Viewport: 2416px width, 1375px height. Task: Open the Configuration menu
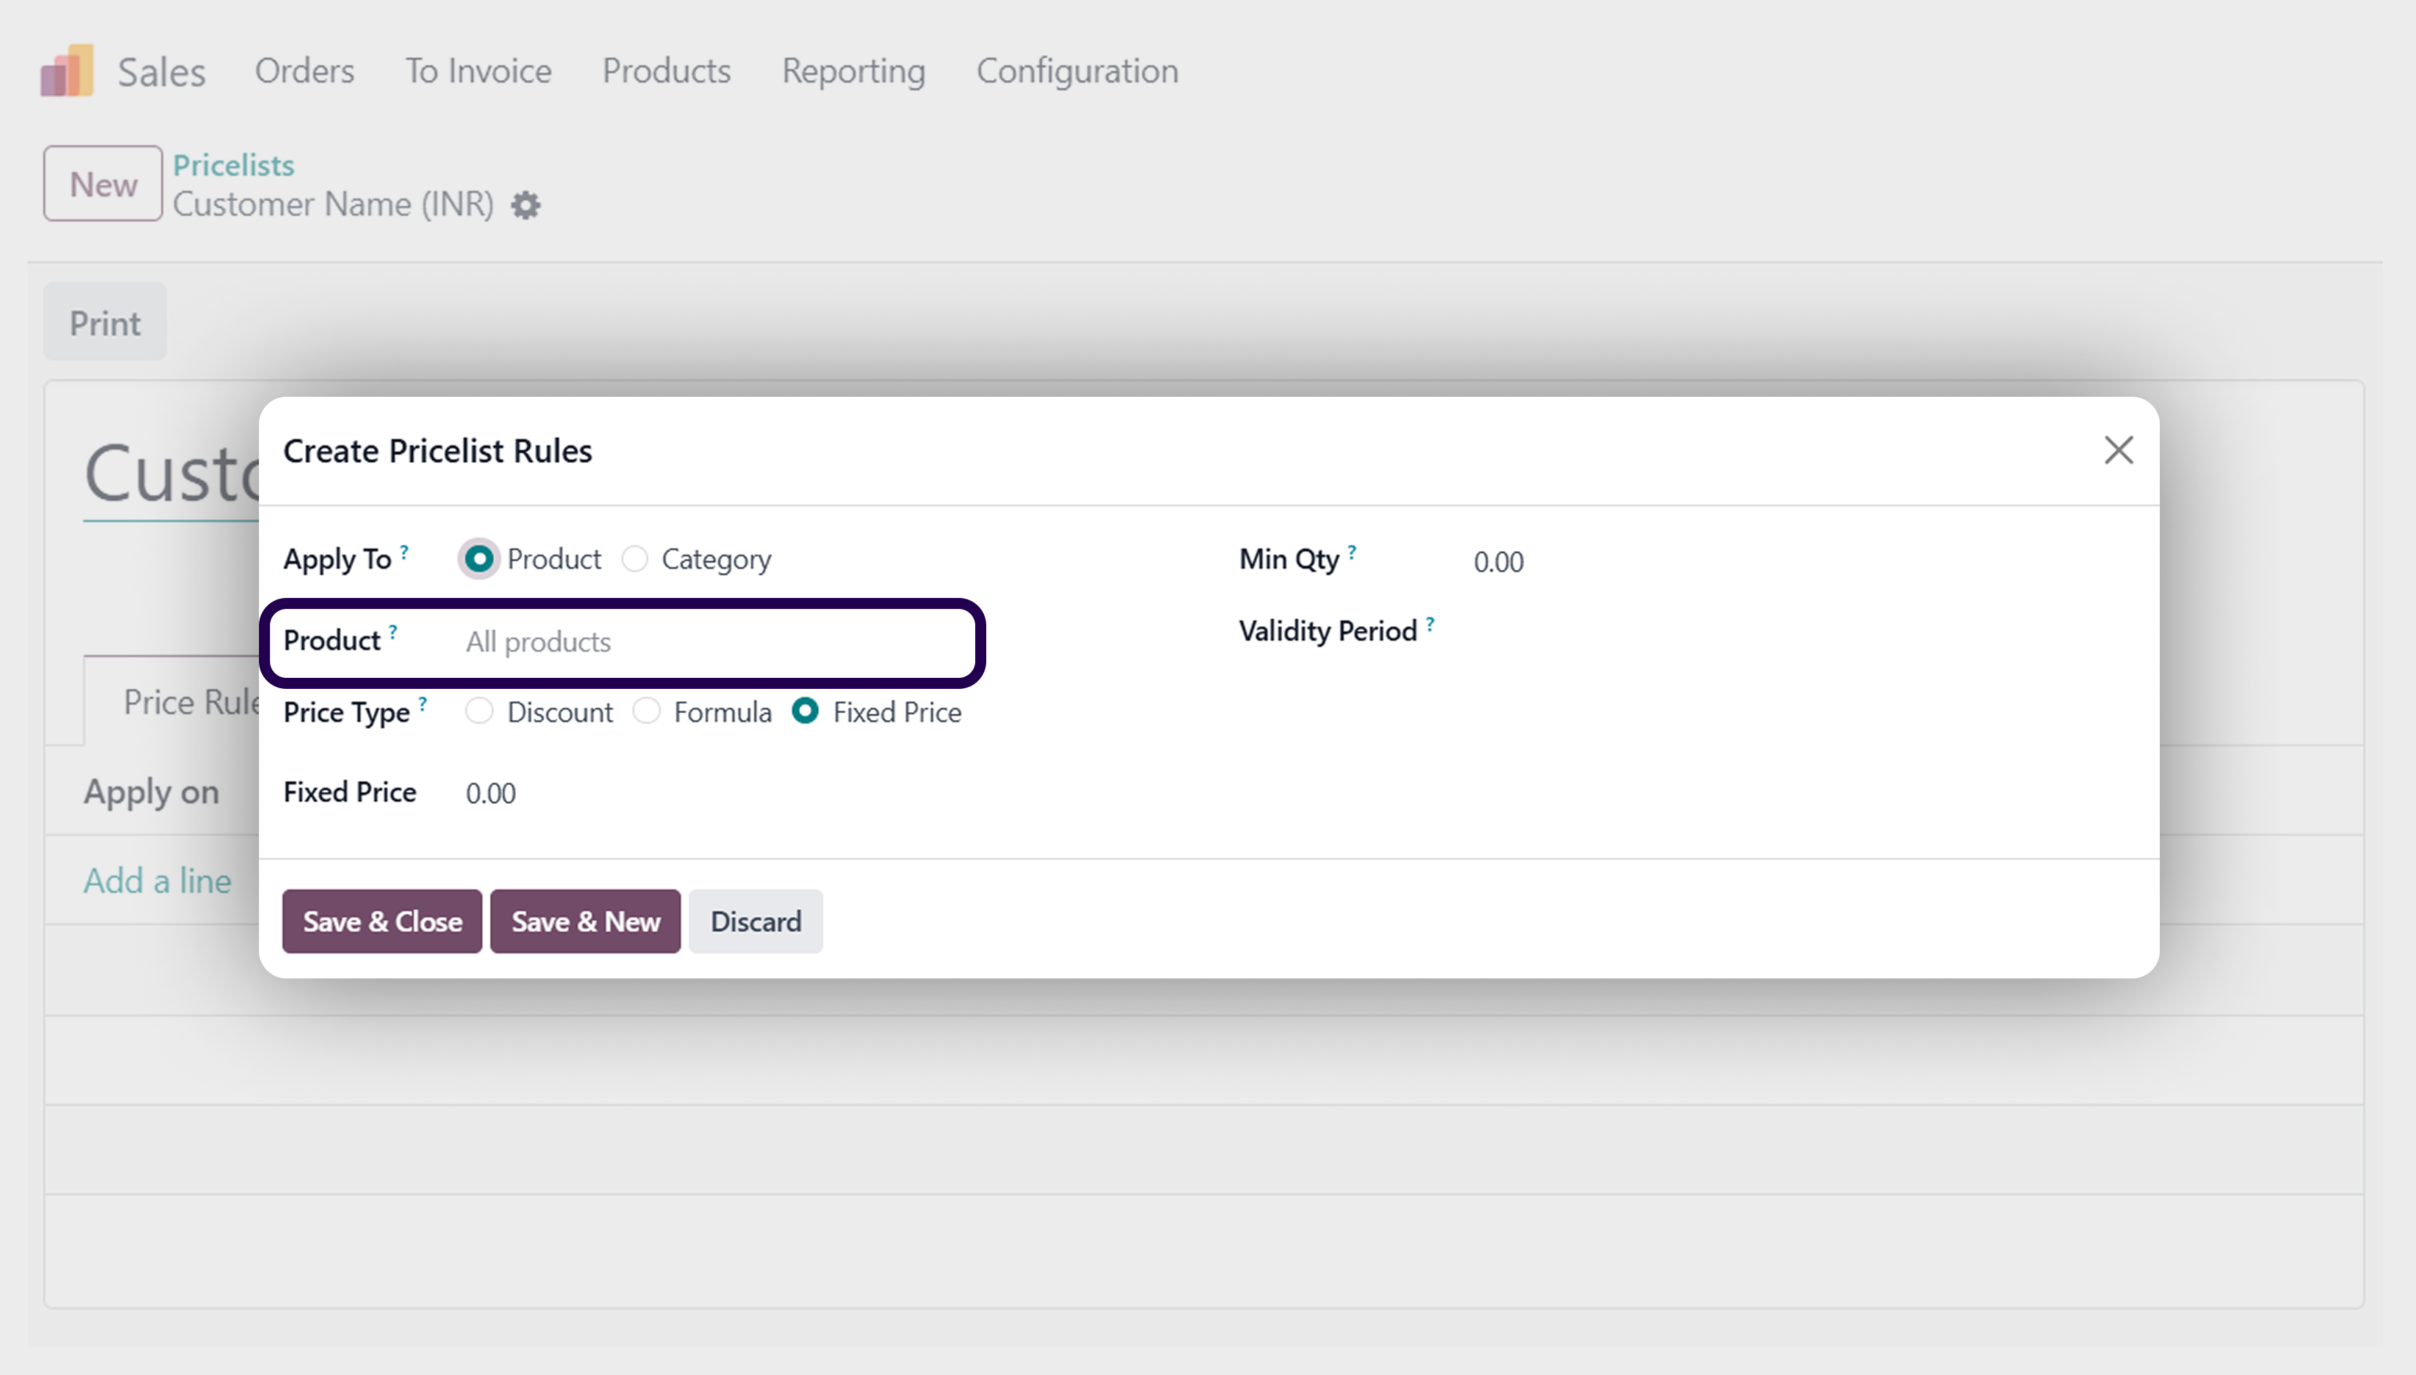pos(1077,71)
